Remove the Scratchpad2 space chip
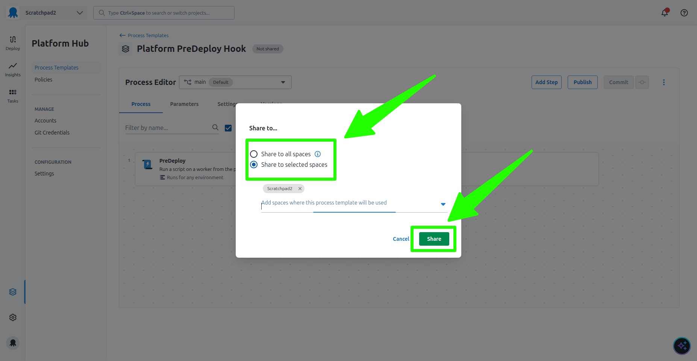The height and width of the screenshot is (361, 697). [x=300, y=188]
